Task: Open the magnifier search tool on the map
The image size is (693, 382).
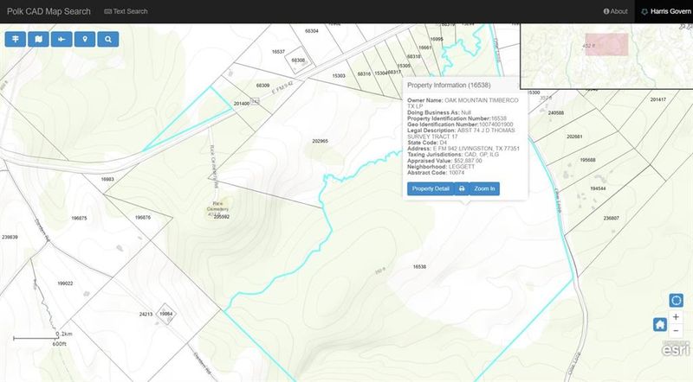Action: pos(107,39)
